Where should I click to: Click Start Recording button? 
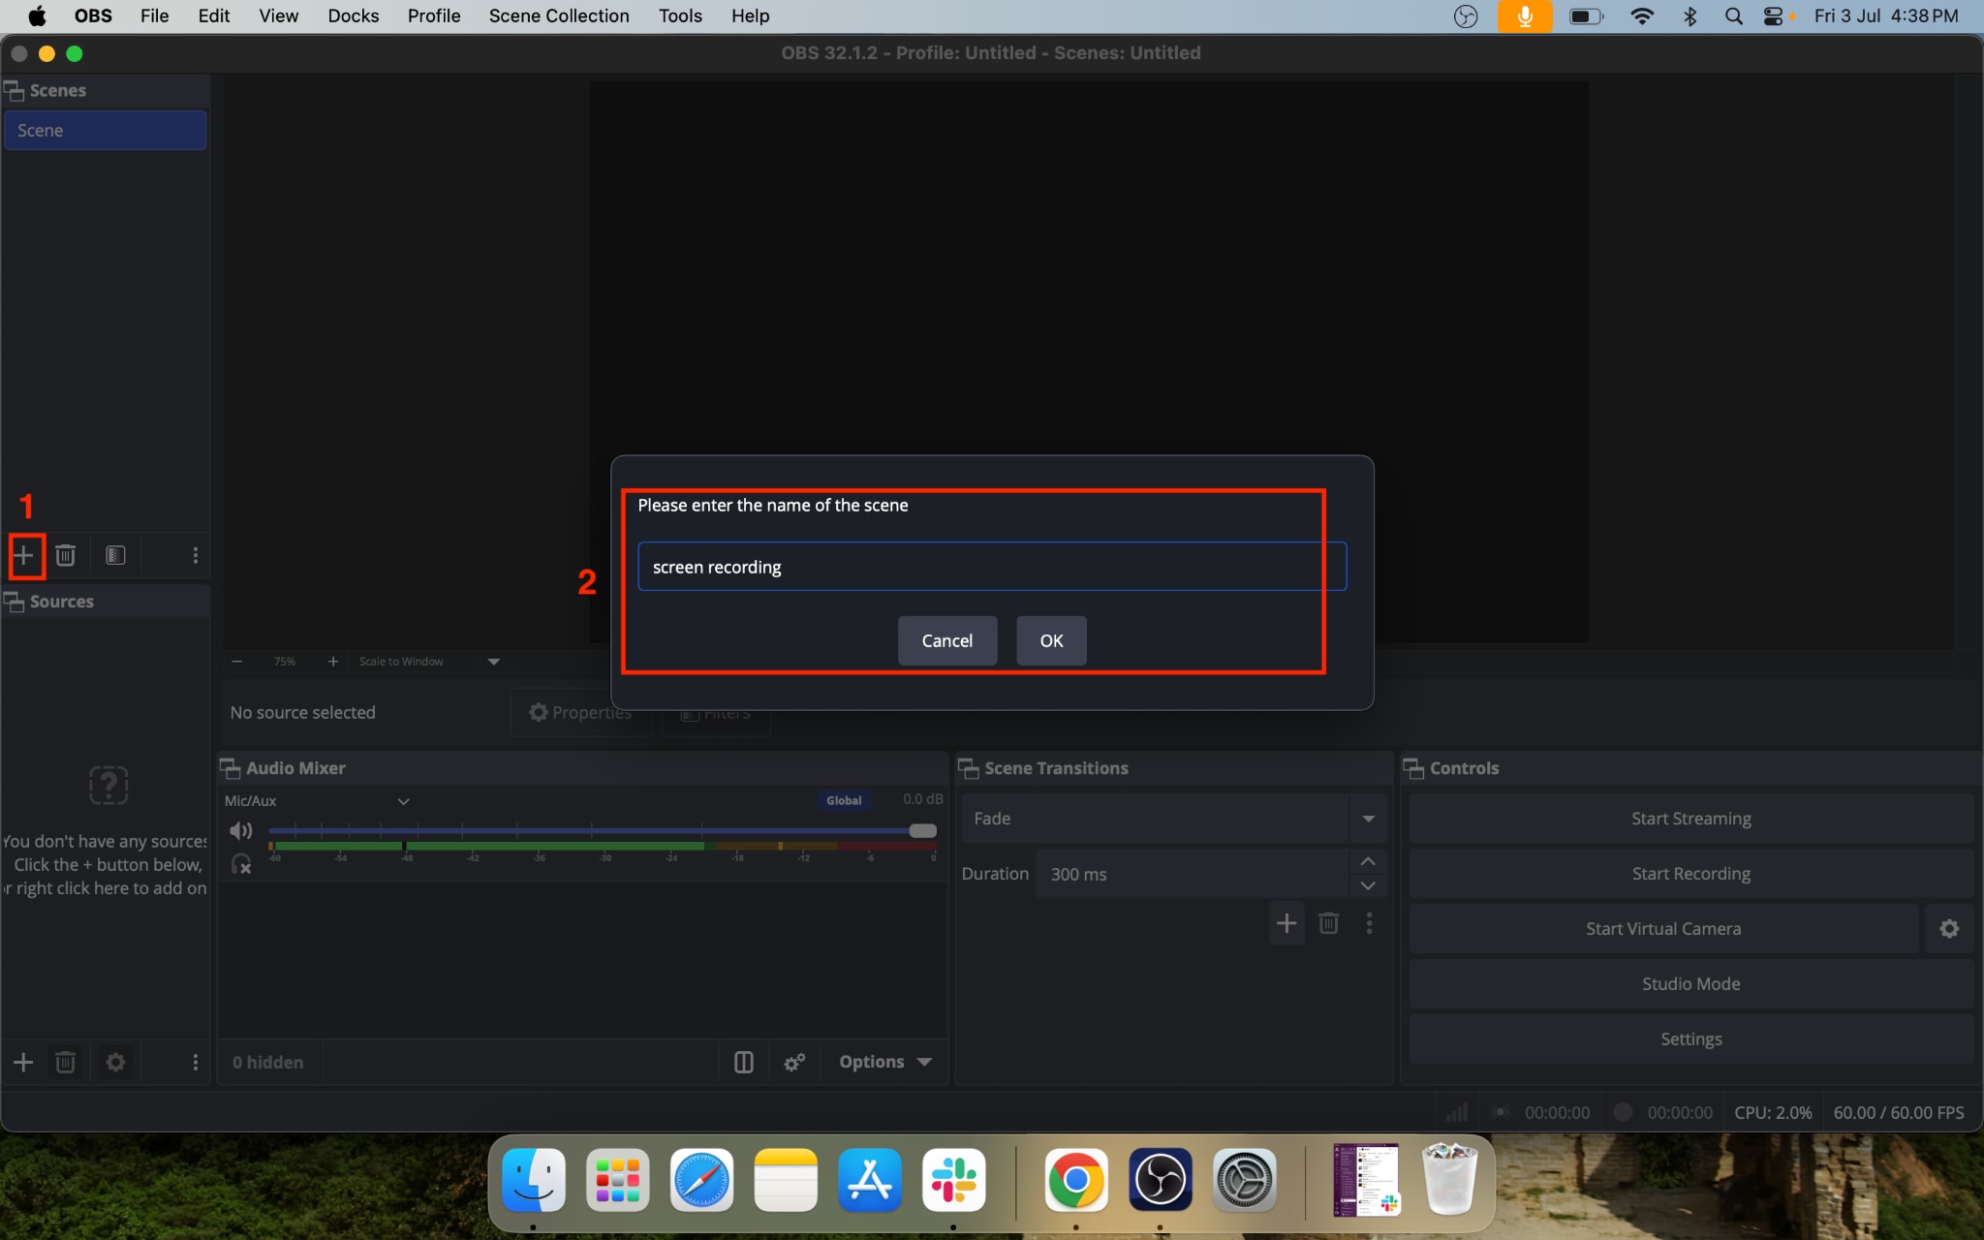pyautogui.click(x=1690, y=874)
